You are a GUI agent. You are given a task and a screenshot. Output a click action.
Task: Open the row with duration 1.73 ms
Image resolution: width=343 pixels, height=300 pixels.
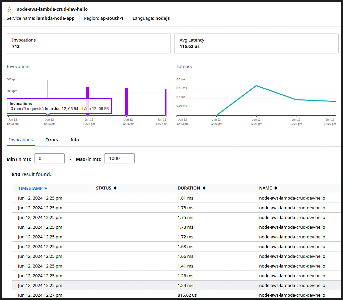176,227
